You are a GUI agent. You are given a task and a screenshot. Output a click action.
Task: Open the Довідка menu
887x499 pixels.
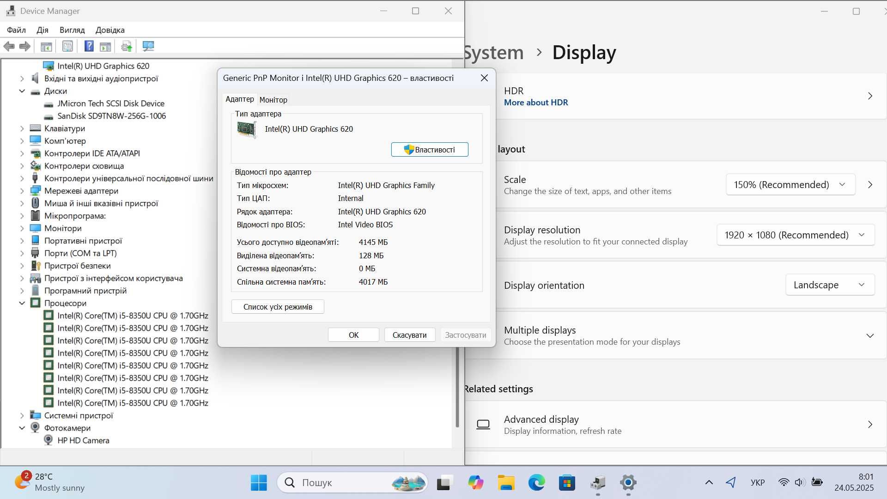[110, 30]
